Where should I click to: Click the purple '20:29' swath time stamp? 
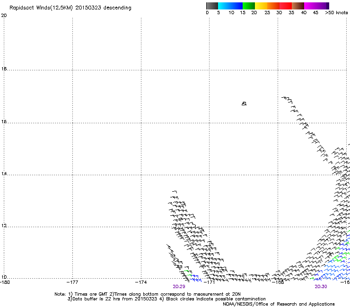(x=179, y=287)
